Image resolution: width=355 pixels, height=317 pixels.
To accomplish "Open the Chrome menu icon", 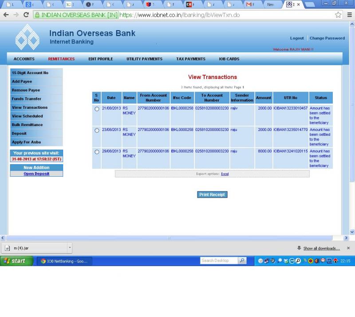I will tap(349, 15).
